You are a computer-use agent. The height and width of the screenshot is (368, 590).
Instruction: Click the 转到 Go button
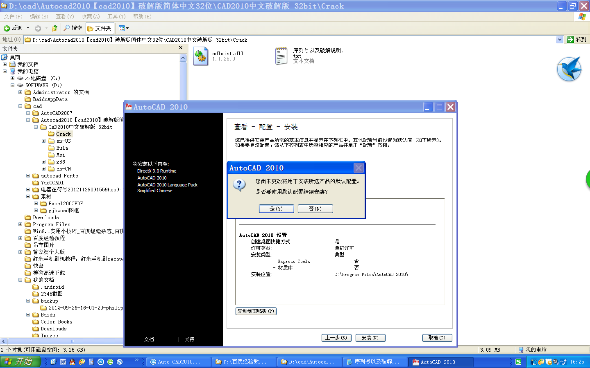point(576,40)
